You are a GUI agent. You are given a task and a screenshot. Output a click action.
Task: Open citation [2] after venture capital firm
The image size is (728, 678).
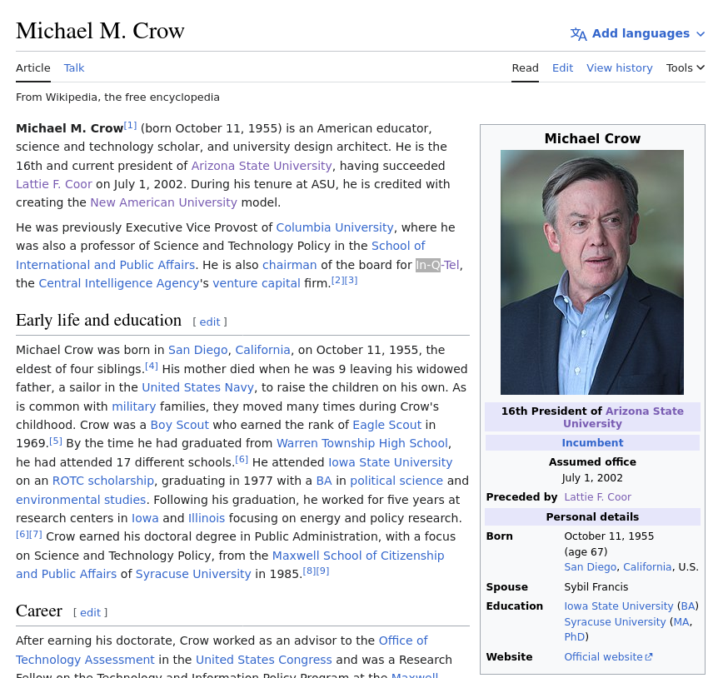pos(337,281)
